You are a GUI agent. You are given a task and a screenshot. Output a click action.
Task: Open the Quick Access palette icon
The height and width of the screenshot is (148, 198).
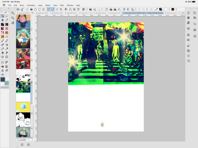point(12,13)
